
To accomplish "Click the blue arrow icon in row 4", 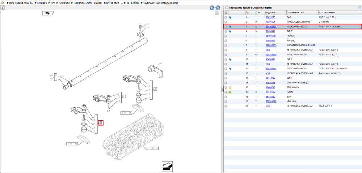I will (x=230, y=31).
